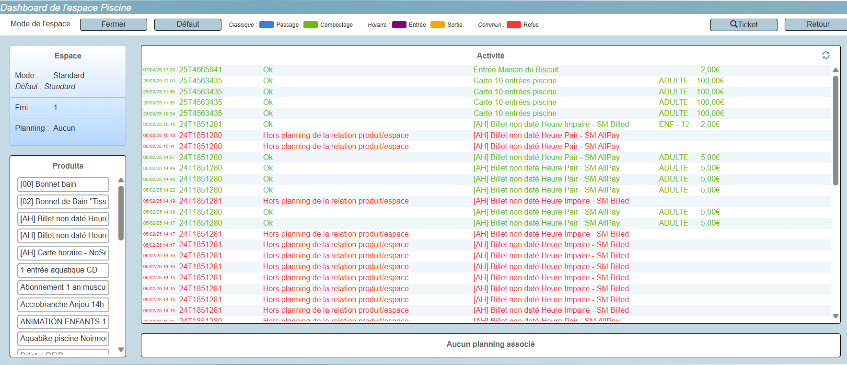Select the [AH] Carte horaire product

[x=63, y=253]
